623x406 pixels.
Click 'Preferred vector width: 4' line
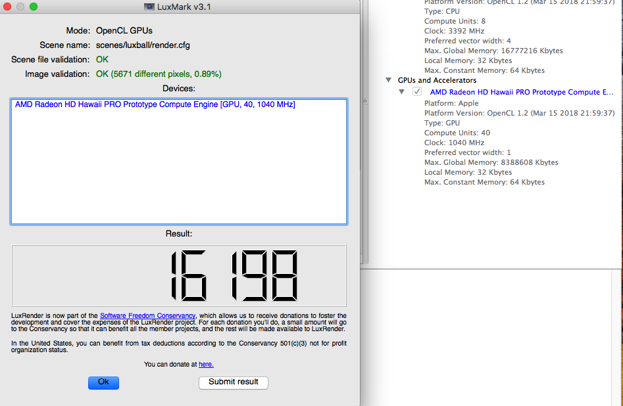click(x=467, y=41)
